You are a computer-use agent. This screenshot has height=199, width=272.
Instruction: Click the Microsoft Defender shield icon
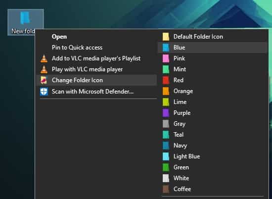pyautogui.click(x=44, y=92)
